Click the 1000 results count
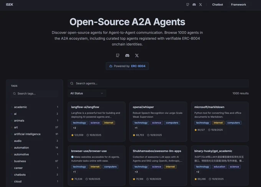This screenshot has width=261, height=187. 240,93
